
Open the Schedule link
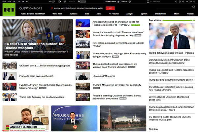[x=124, y=2]
